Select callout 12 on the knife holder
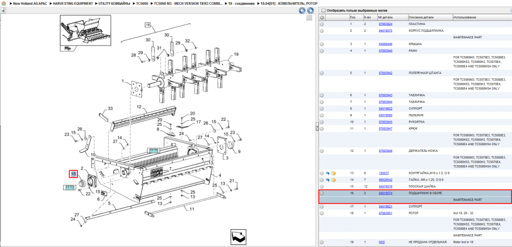The width and height of the screenshot is (512, 247). click(x=139, y=107)
